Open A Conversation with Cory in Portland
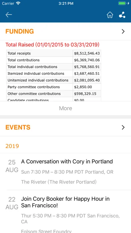The height and width of the screenshot is (233, 131). [x=67, y=161]
